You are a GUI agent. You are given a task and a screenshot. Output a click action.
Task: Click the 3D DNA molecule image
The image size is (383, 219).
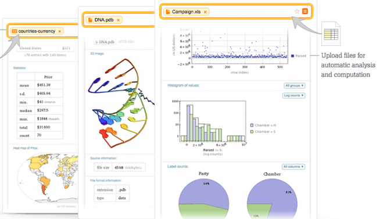point(121,103)
